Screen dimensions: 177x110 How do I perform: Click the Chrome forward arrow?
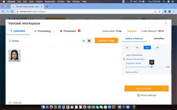pyautogui.click(x=7, y=12)
